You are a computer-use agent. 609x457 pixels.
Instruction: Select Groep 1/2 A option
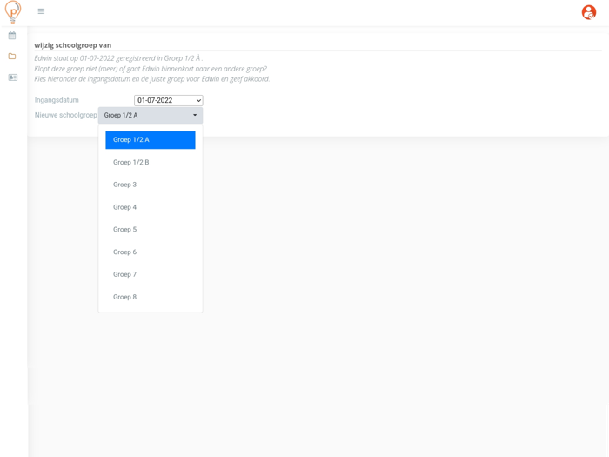[x=151, y=140]
